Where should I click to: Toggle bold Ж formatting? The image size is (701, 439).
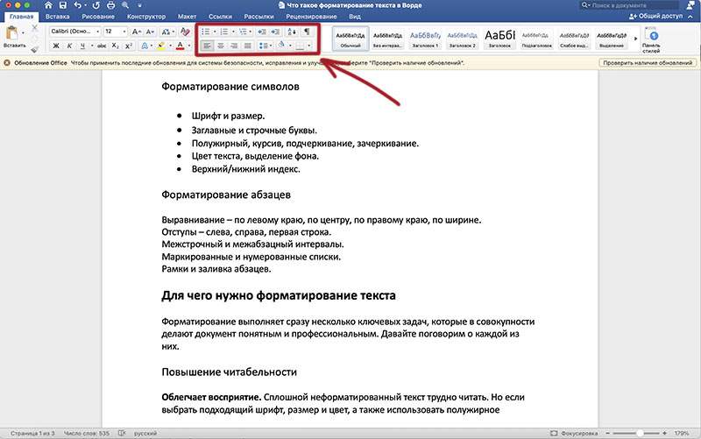click(x=56, y=46)
